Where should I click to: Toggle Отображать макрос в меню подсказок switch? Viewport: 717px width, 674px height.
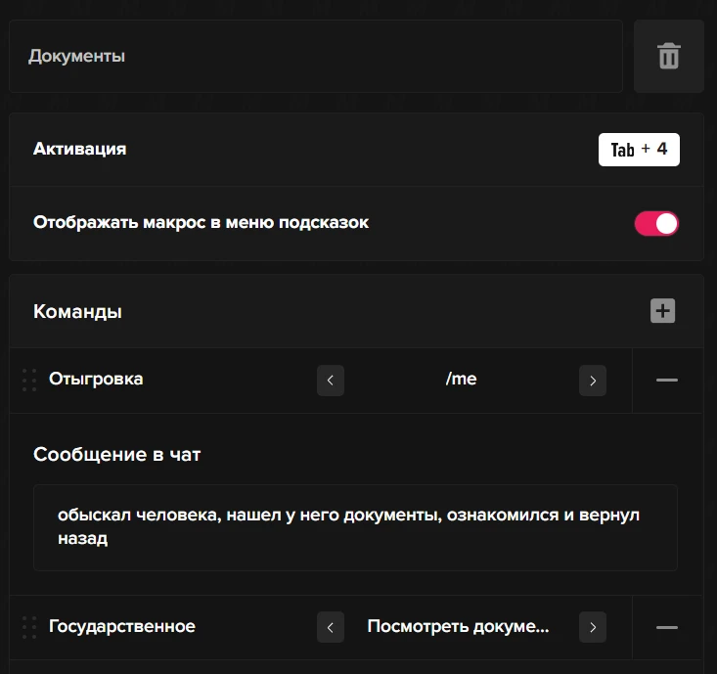click(x=656, y=223)
